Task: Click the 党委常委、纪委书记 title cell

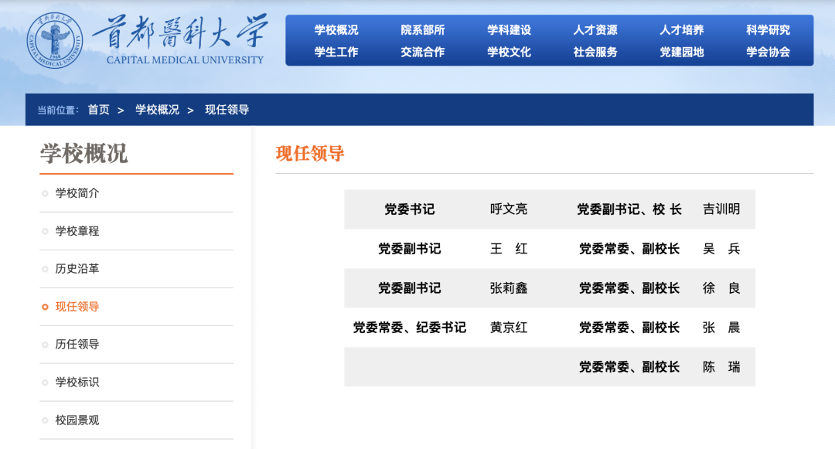Action: pos(410,327)
